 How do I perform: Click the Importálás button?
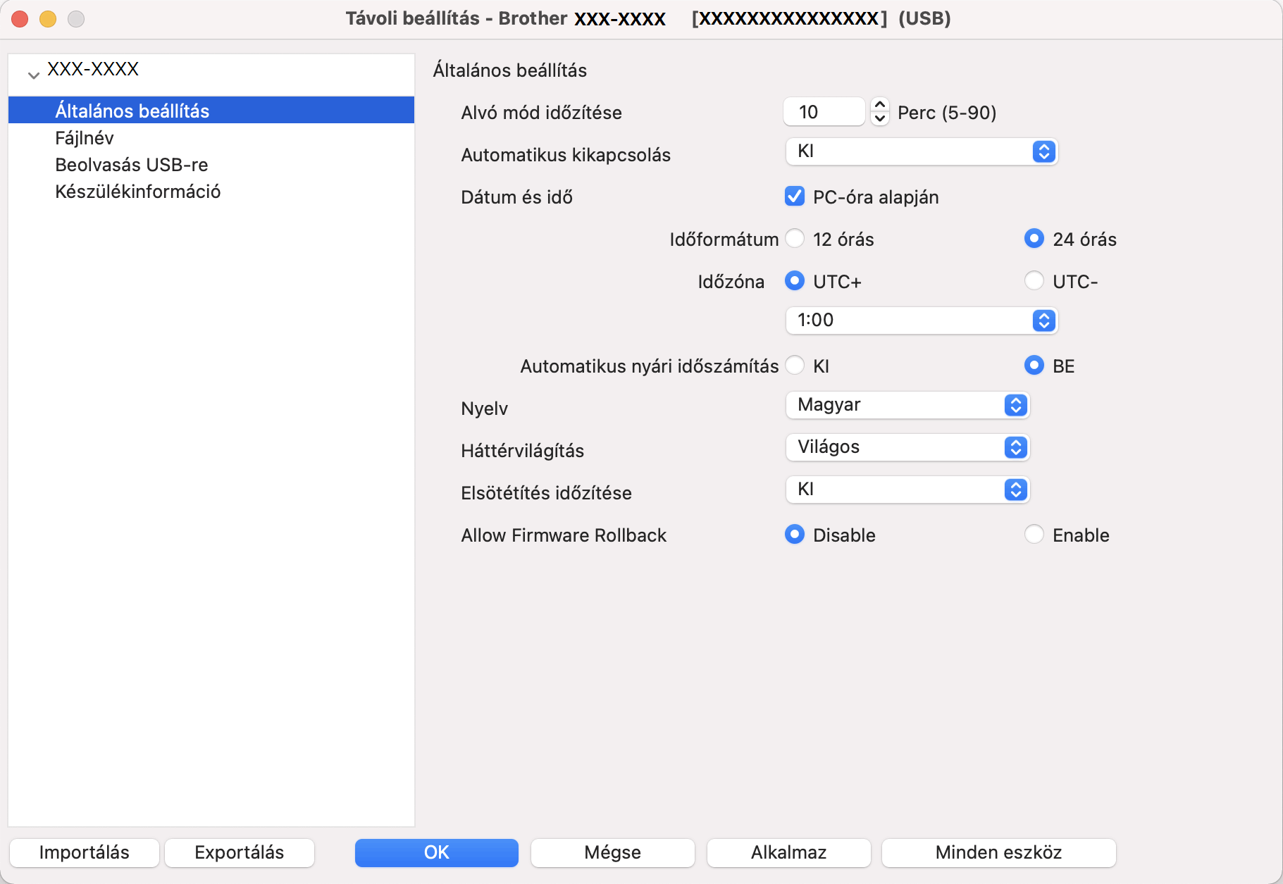coord(84,852)
